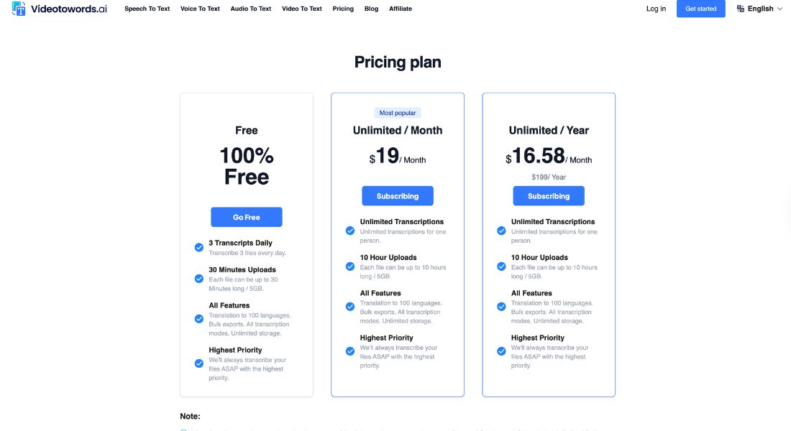The height and width of the screenshot is (431, 791).
Task: Click 10 Hour Uploads checkmark in the Yearly plan
Action: (x=501, y=267)
